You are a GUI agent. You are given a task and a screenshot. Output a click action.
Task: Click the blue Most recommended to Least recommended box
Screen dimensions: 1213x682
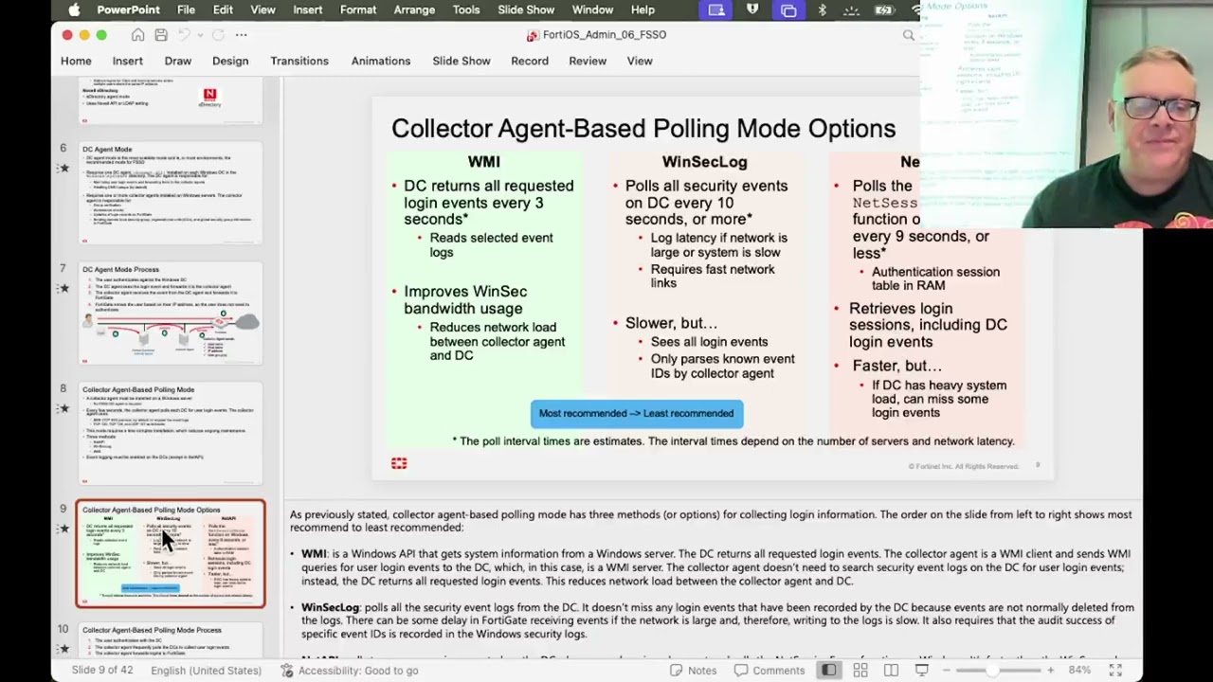(637, 414)
